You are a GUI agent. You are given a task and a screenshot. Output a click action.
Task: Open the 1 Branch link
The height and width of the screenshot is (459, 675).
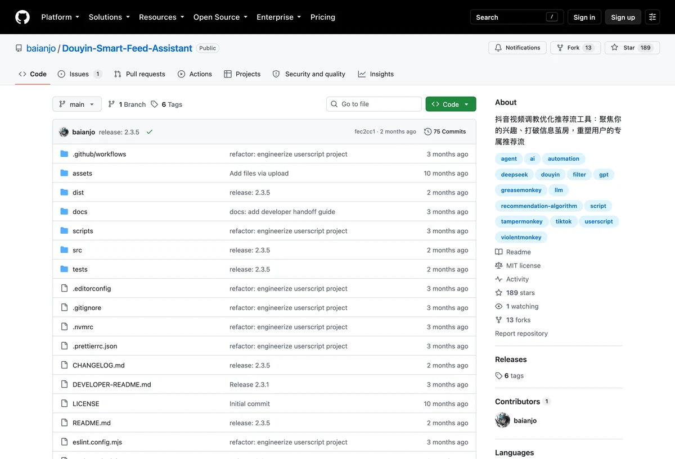[x=127, y=104]
